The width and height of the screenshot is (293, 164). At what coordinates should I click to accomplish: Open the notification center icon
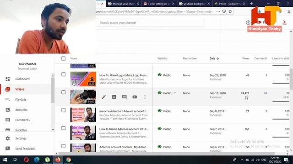pyautogui.click(x=287, y=160)
